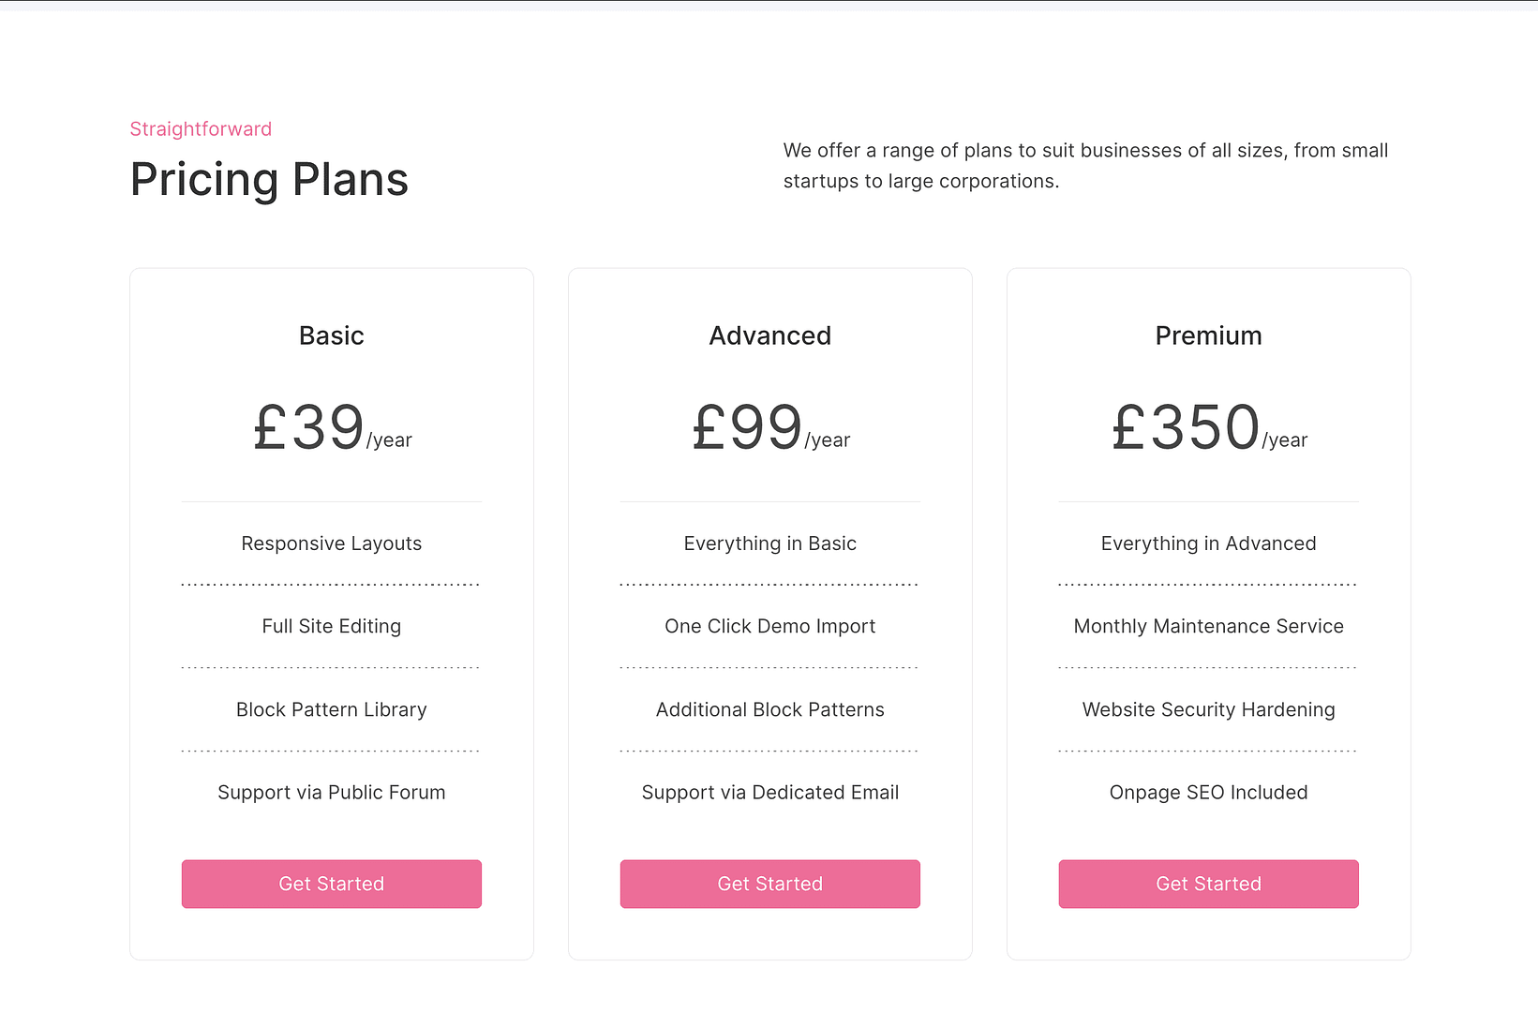
Task: Click the £39/year price
Action: click(332, 428)
